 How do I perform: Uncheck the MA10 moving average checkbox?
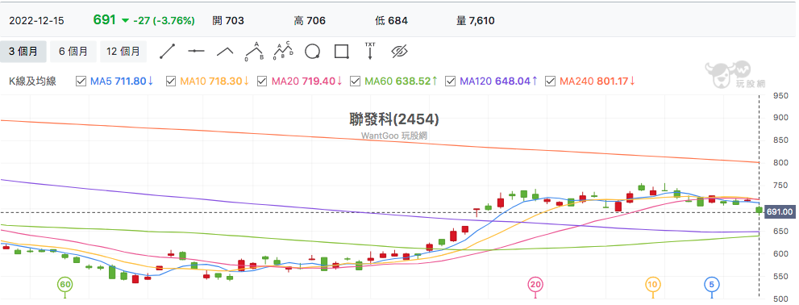171,81
